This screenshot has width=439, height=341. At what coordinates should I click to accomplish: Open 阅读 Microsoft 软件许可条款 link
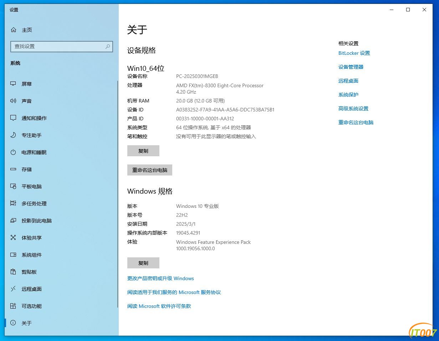tap(159, 306)
